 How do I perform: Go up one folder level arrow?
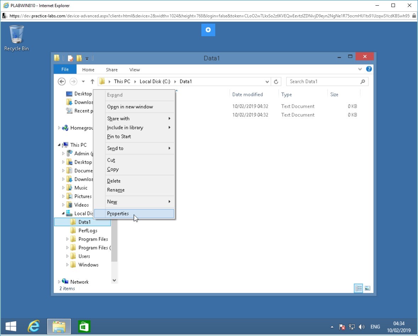click(92, 82)
